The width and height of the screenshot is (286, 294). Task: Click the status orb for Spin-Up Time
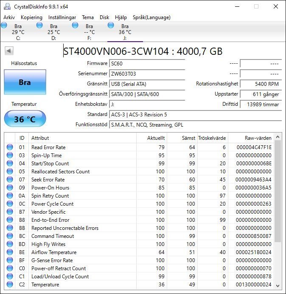[x=10, y=155]
